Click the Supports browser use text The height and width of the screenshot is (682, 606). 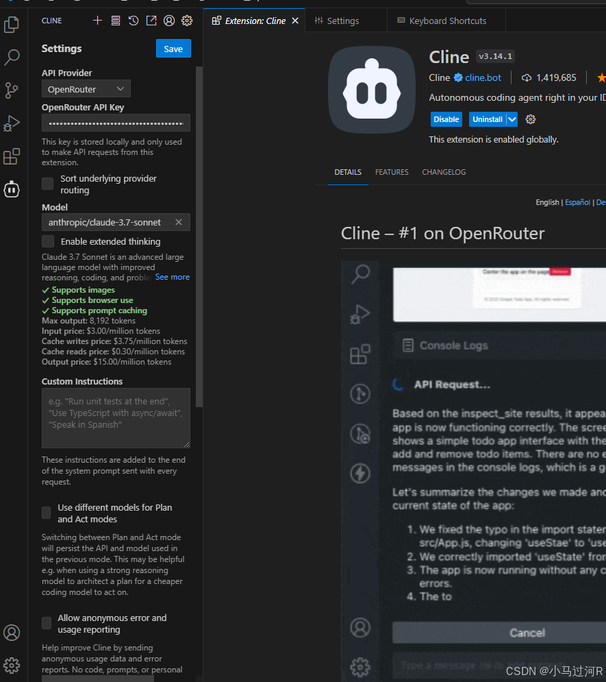tap(92, 300)
